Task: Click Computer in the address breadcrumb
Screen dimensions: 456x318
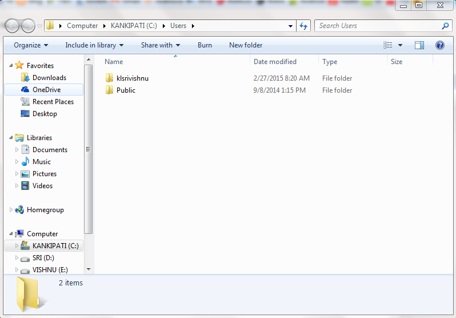Action: tap(82, 26)
